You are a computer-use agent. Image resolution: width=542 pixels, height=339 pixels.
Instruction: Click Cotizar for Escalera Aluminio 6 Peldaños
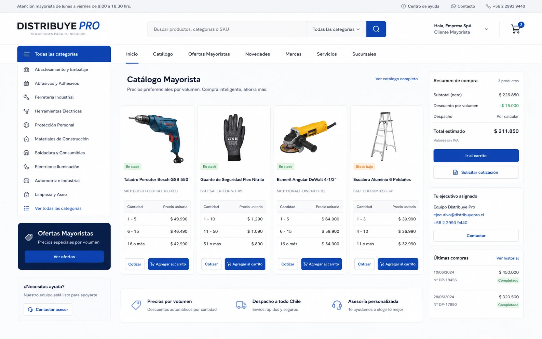coord(364,264)
